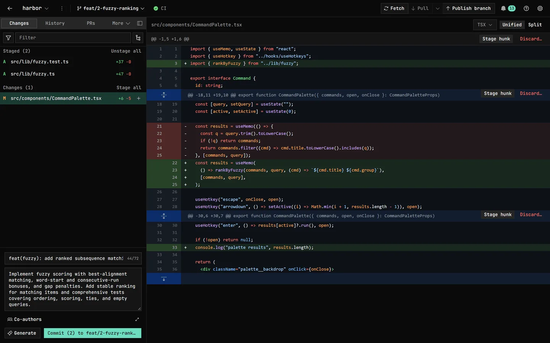550x343 pixels.
Task: Click added line 3 import rankByFuzzy
Action: 348,64
